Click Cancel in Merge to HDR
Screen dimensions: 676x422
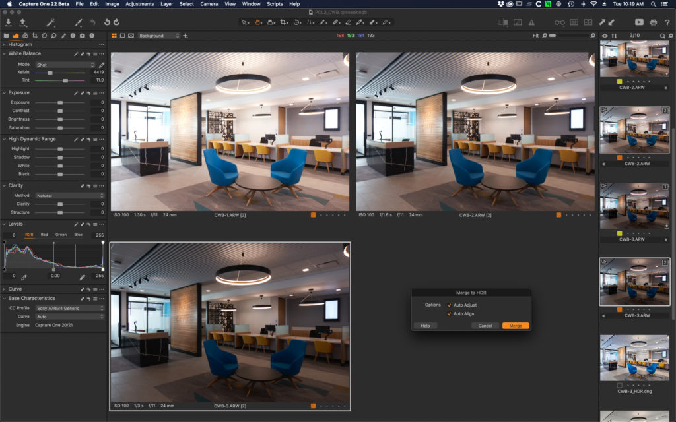pos(485,326)
